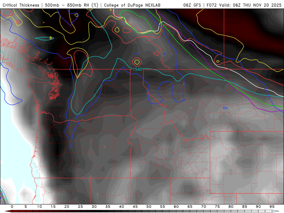Click the colorbar value "5"
Screen dimensions: 284x213
click(26, 207)
